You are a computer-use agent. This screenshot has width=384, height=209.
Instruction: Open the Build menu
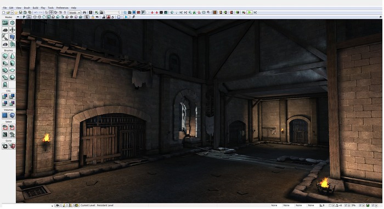[x=36, y=8]
